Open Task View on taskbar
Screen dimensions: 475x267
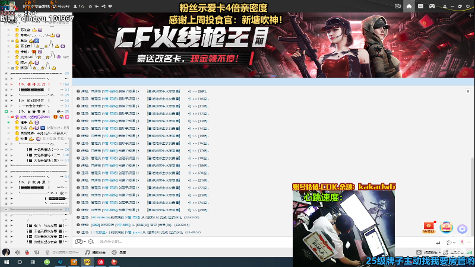(33, 262)
